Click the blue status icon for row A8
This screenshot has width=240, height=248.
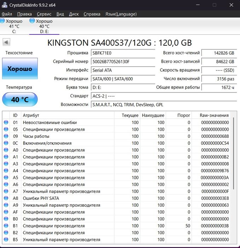tap(6, 198)
